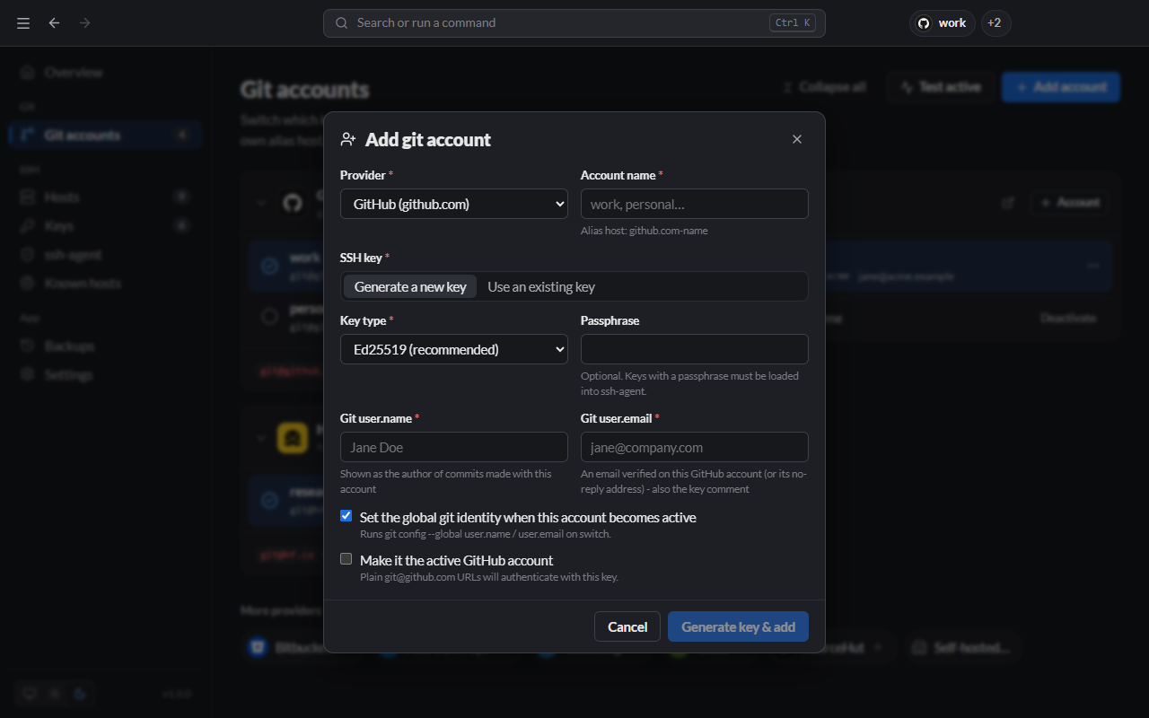The height and width of the screenshot is (718, 1149).
Task: Check Make it the active GitHub account
Action: [x=346, y=558]
